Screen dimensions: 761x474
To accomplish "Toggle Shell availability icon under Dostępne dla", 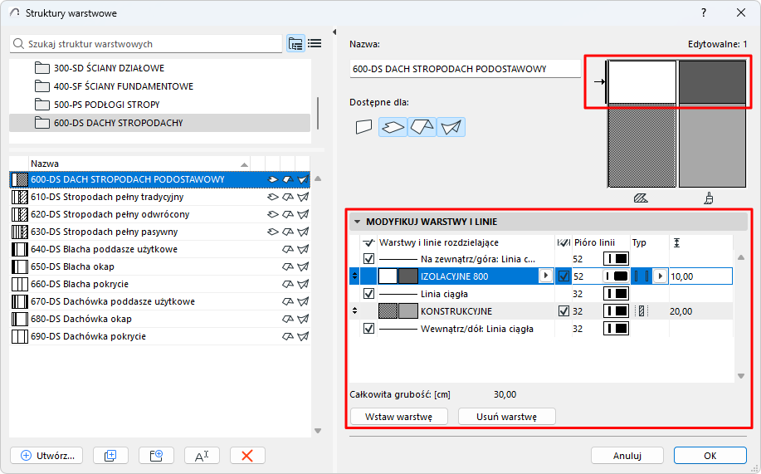I will coord(451,127).
